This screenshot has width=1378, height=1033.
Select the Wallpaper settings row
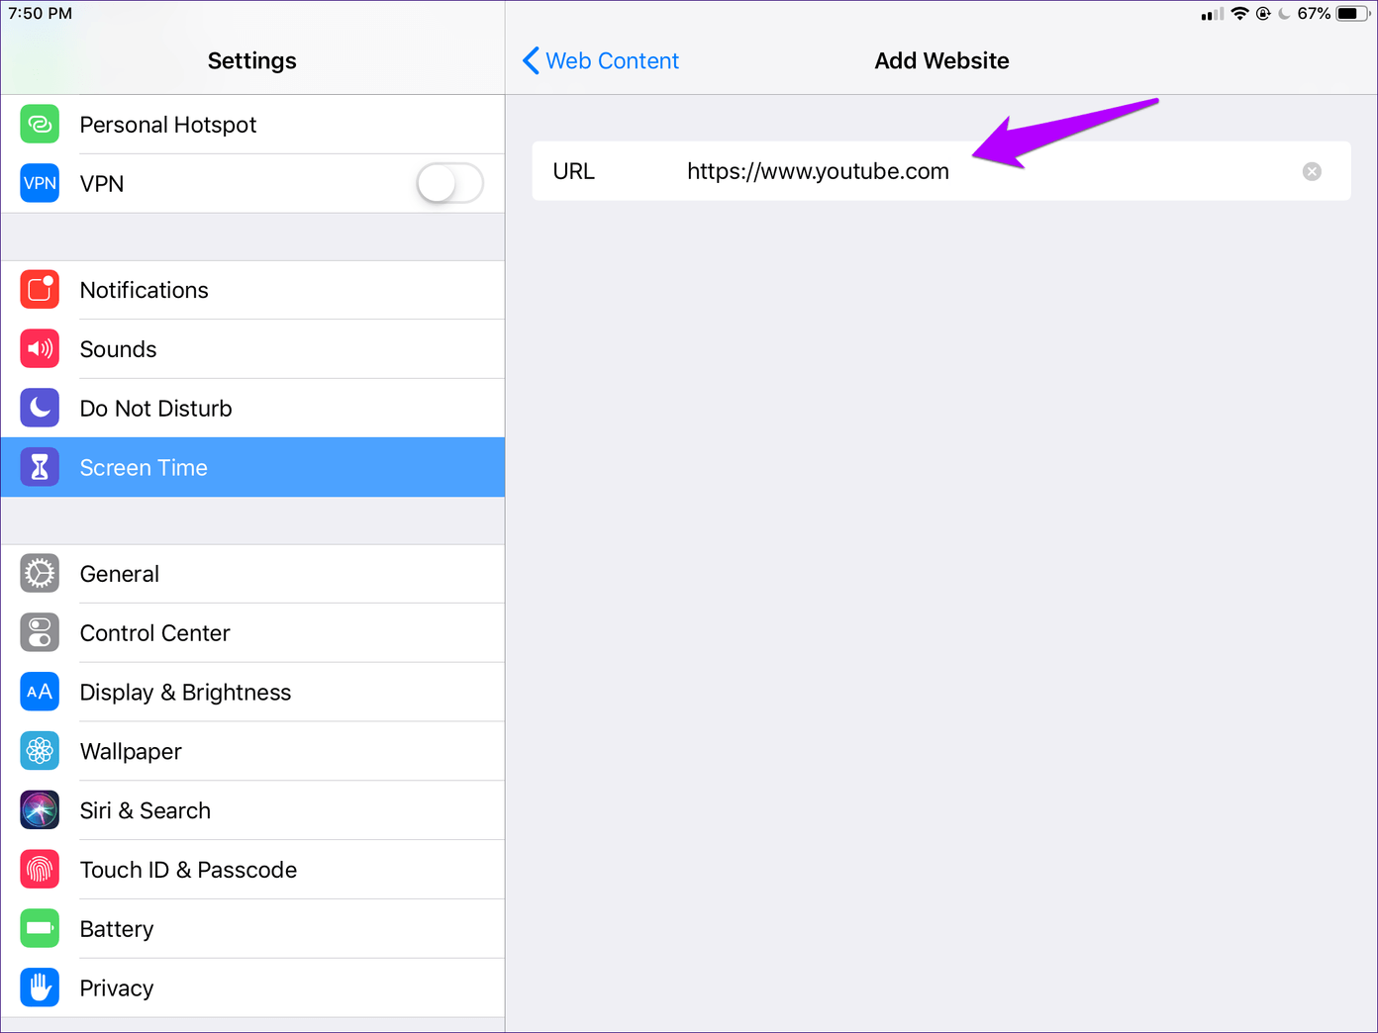pyautogui.click(x=131, y=752)
